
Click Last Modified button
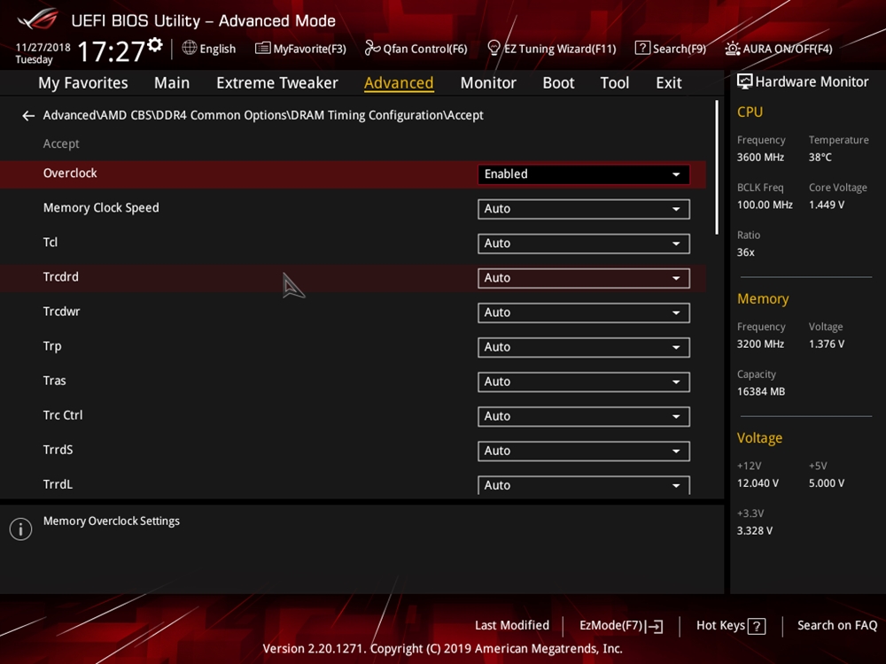point(512,626)
